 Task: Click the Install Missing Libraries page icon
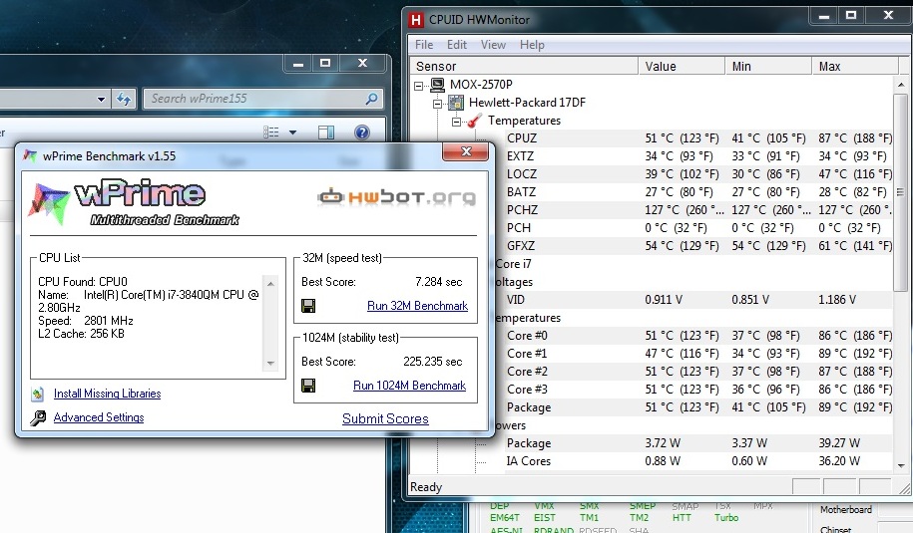(38, 394)
